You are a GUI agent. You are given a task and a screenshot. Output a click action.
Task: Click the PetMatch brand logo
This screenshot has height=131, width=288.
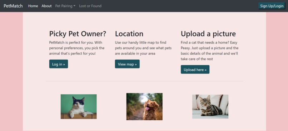pyautogui.click(x=13, y=6)
